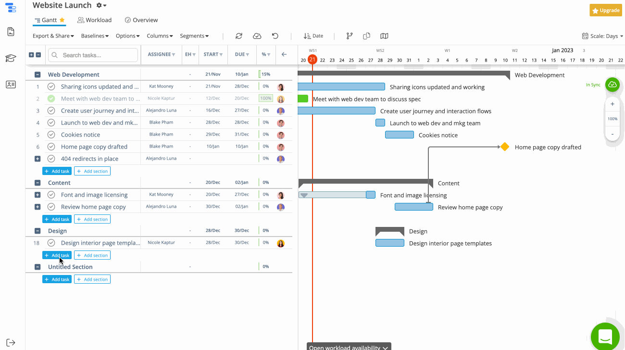Open the Export & Share menu
Screen dimensions: 625x350
point(53,36)
